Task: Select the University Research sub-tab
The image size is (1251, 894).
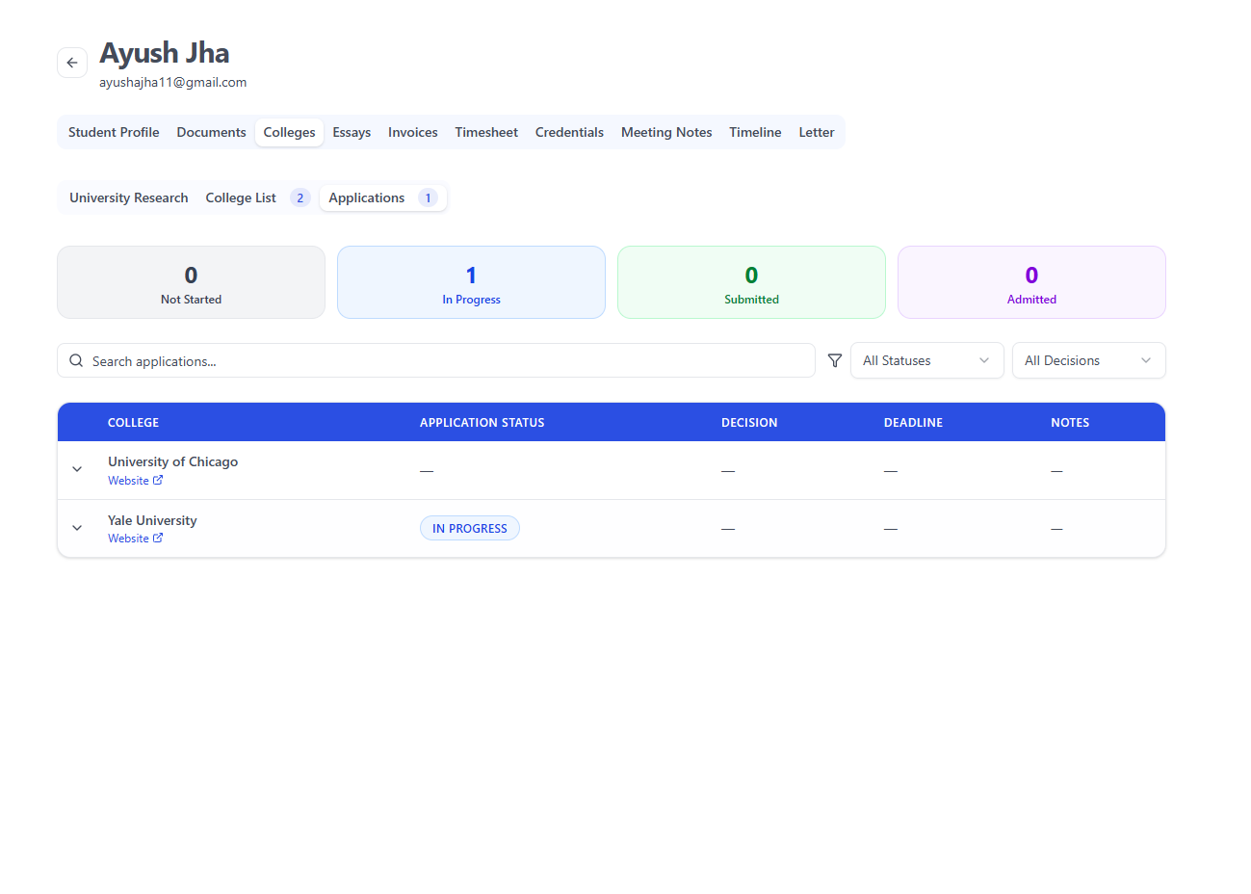Action: pyautogui.click(x=129, y=197)
